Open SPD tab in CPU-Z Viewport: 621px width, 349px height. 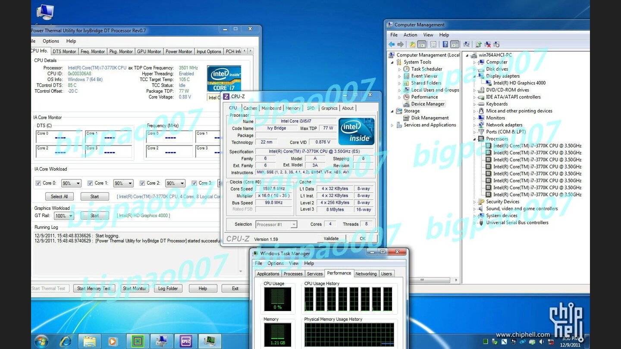click(311, 108)
